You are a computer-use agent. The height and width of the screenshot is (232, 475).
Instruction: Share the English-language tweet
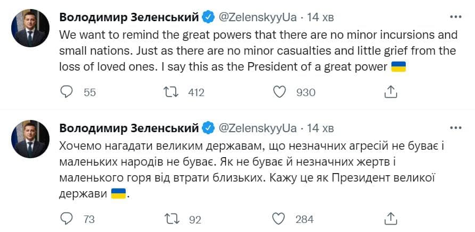391,92
